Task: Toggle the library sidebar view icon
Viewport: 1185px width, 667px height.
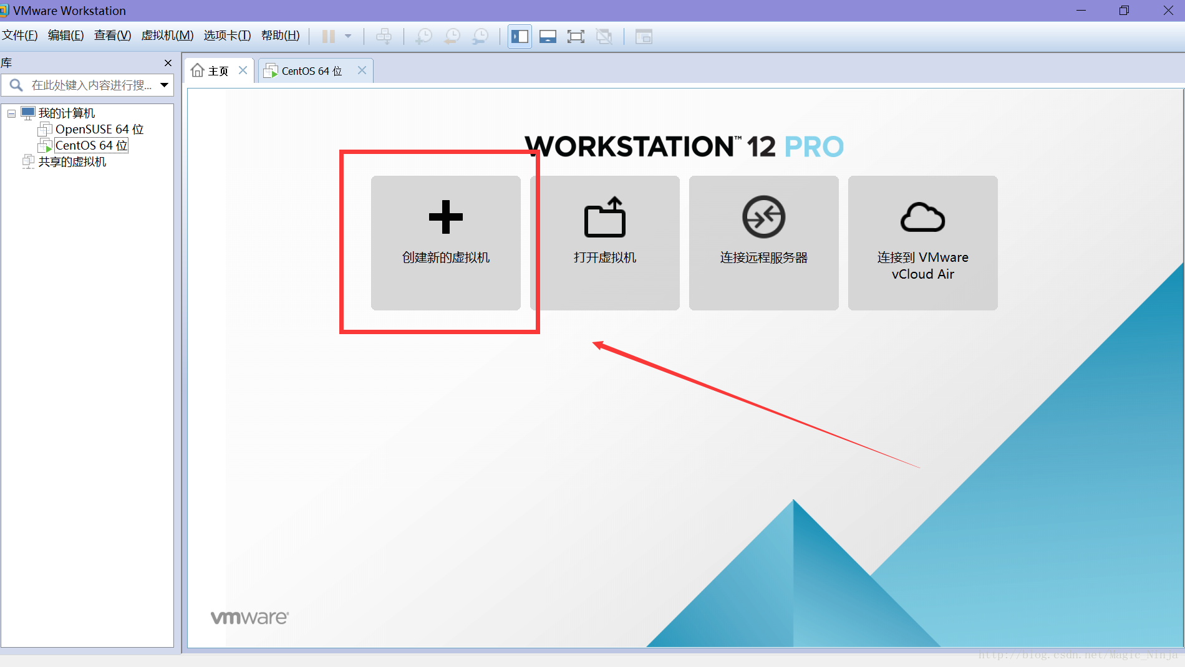Action: pos(520,37)
